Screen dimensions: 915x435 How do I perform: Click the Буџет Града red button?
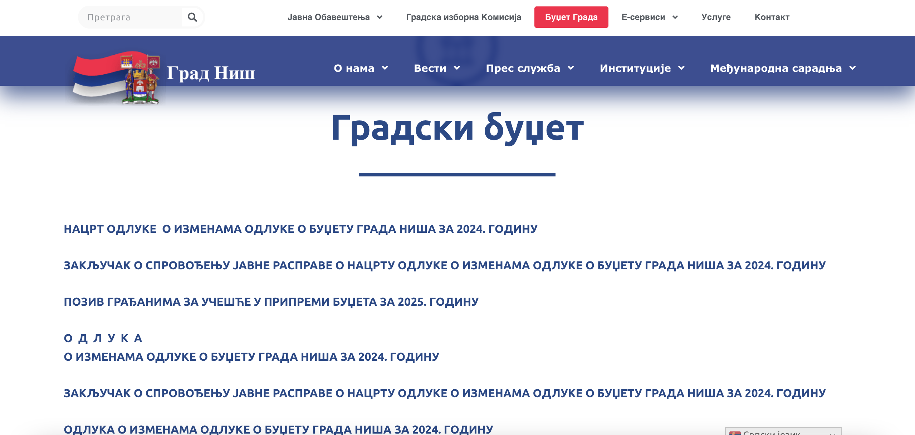click(x=571, y=17)
